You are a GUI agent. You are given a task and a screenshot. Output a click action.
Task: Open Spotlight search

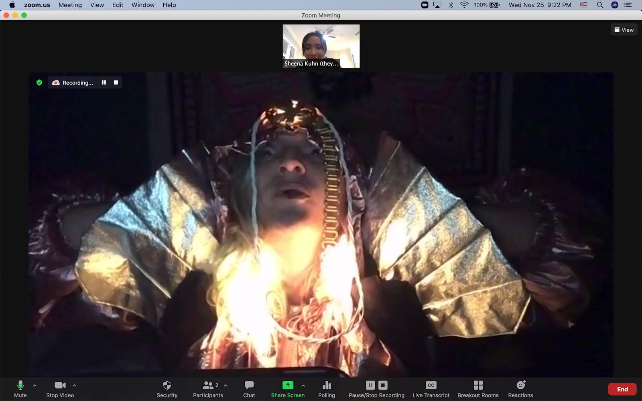[600, 5]
